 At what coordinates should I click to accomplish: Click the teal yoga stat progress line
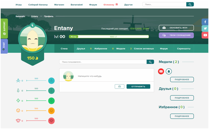coord(36,81)
